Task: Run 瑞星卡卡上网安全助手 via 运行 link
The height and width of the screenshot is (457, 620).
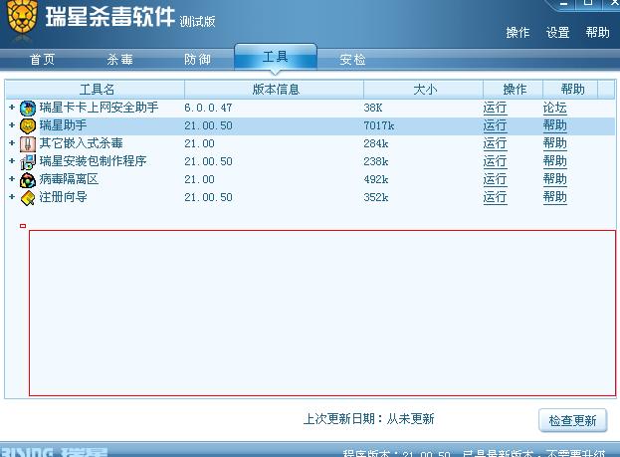Action: click(x=495, y=108)
